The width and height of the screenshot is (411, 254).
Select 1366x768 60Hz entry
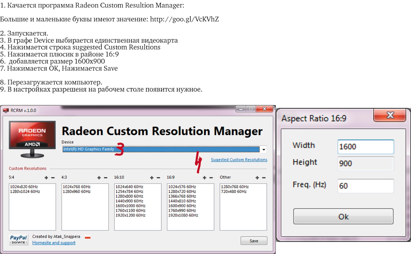click(182, 196)
